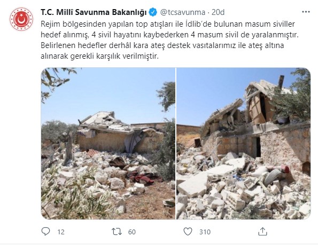Open the three-dot more options menu
The image size is (318, 245).
pos(306,12)
